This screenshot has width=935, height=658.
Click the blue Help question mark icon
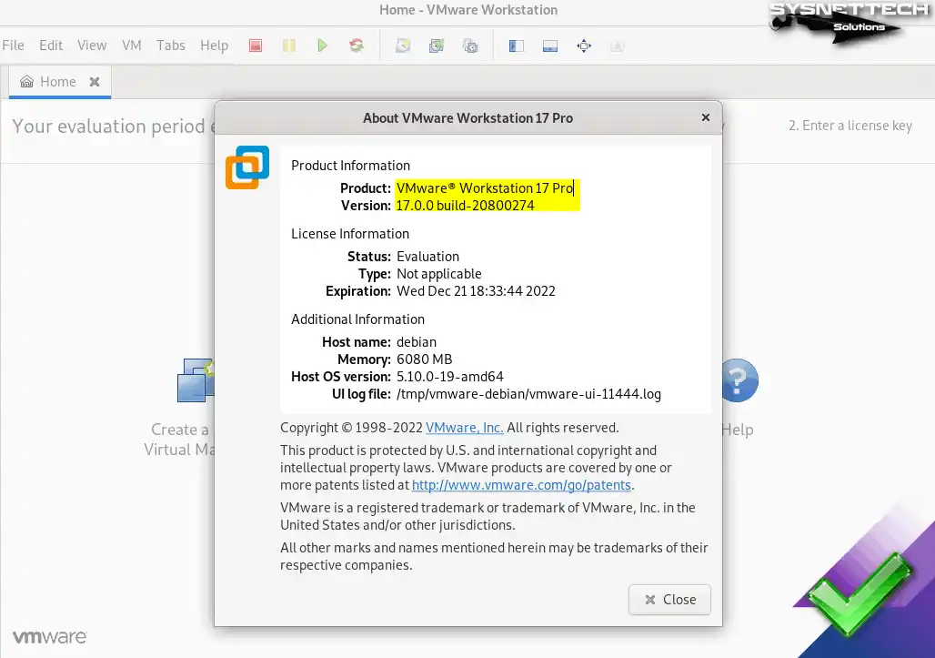[x=739, y=380]
